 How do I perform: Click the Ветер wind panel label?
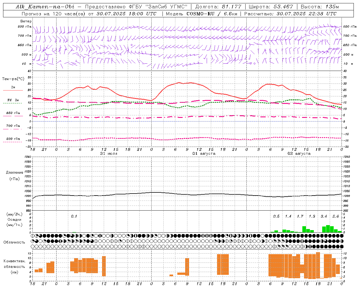26,21
